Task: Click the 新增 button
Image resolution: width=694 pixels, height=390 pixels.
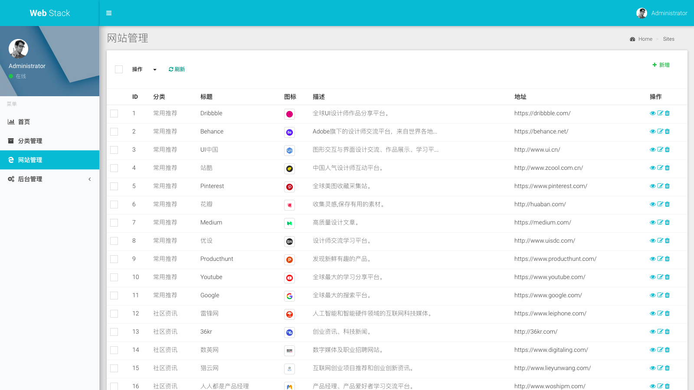Action: tap(661, 65)
